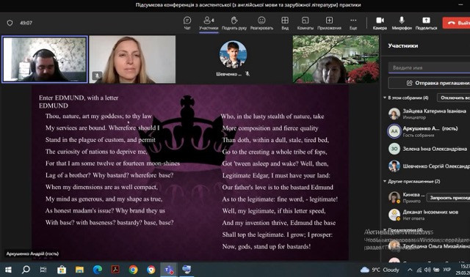This screenshot has width=470, height=277.
Task: Click the 'Отключить всех' mute all button
Action: [454, 97]
